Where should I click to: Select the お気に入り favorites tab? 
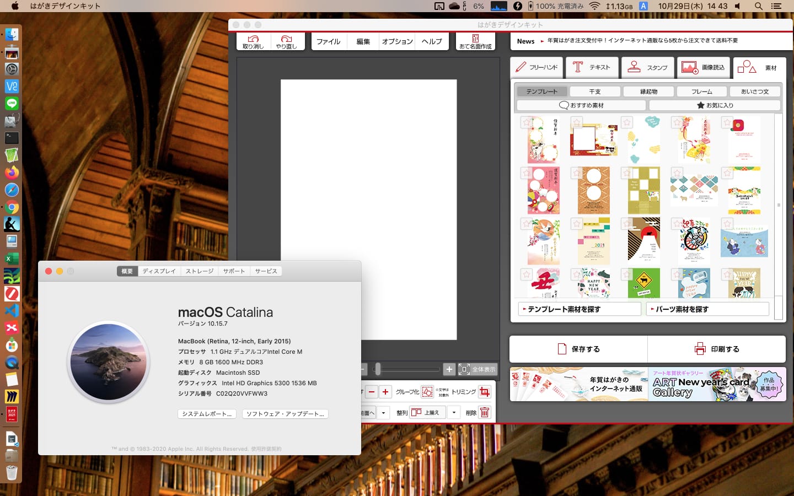pos(715,105)
